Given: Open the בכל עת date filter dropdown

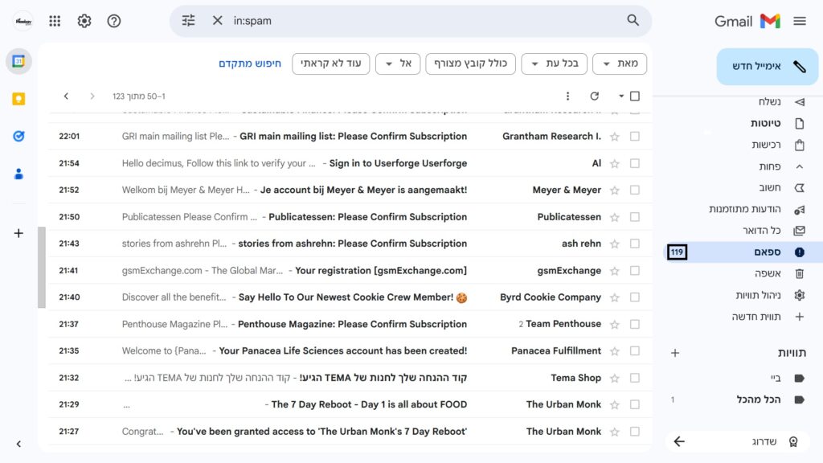Looking at the screenshot, I should [555, 64].
